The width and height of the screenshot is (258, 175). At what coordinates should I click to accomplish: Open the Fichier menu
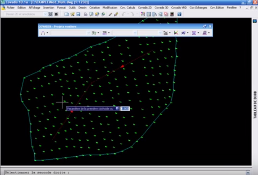[10, 8]
